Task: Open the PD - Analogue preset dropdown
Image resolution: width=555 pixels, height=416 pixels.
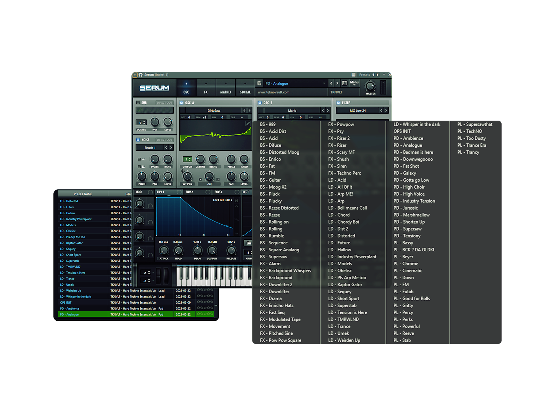Action: pos(295,84)
